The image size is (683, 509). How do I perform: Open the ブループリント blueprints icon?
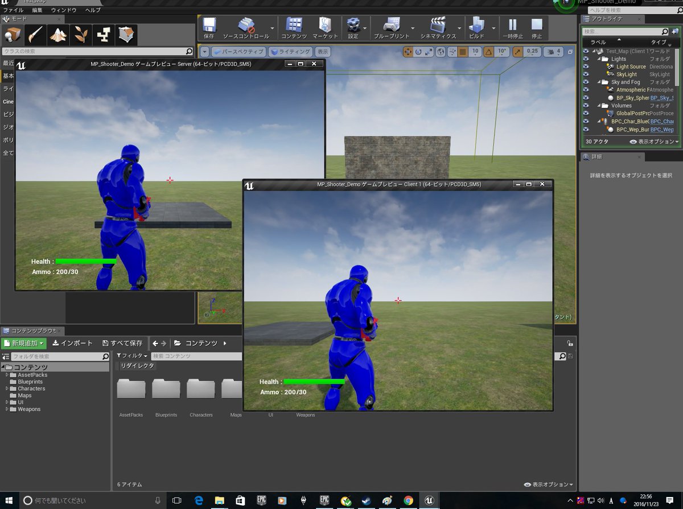pyautogui.click(x=392, y=25)
